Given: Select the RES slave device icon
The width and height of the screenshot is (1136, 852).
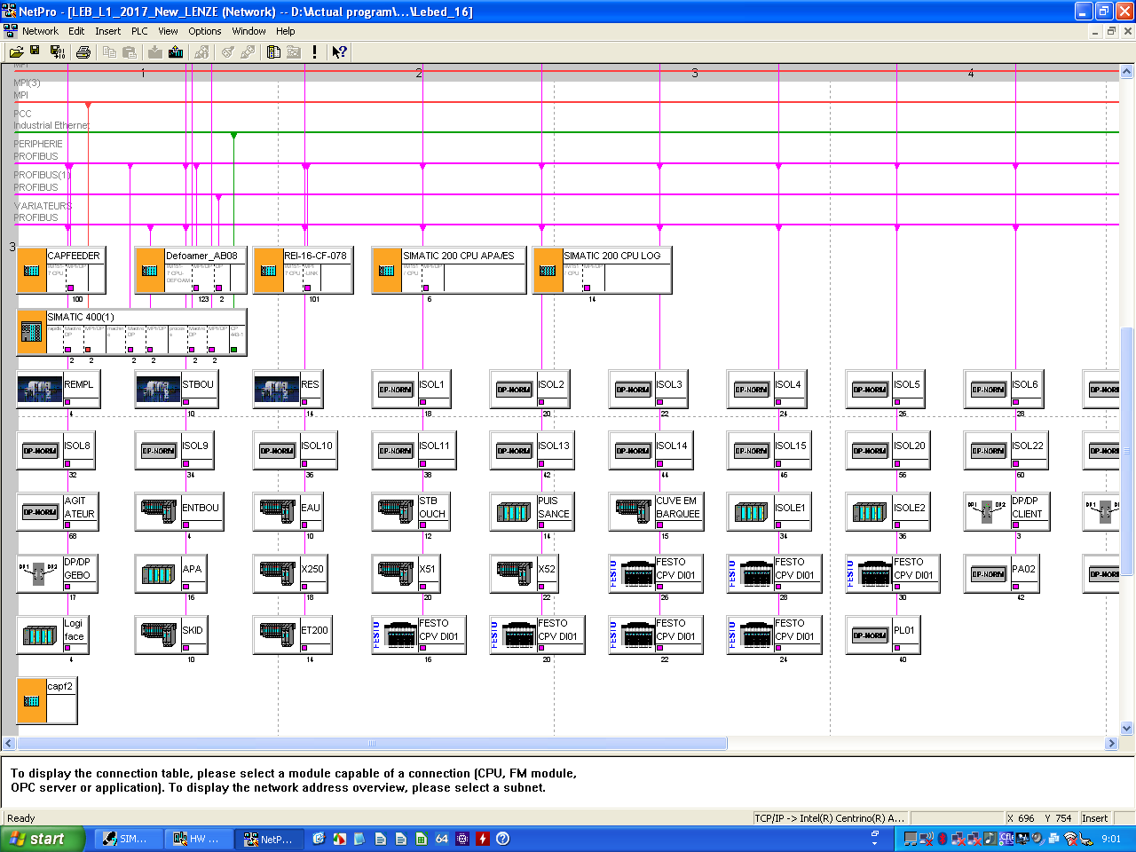Looking at the screenshot, I should 277,390.
